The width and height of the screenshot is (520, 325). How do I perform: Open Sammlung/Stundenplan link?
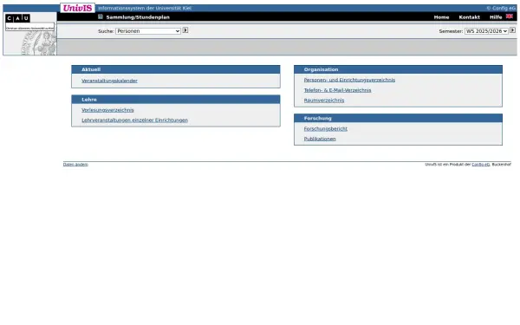coord(138,17)
